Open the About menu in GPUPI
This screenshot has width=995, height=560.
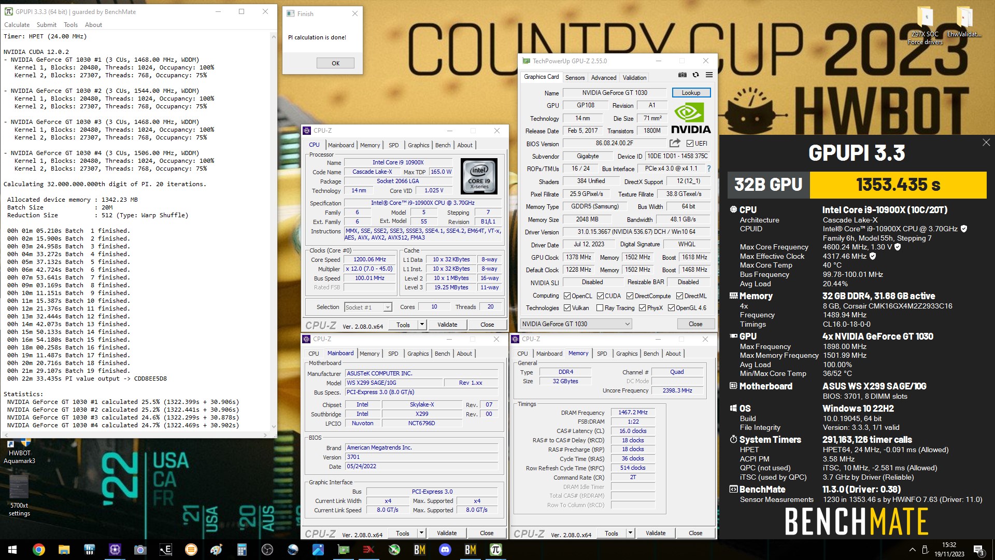click(x=93, y=25)
